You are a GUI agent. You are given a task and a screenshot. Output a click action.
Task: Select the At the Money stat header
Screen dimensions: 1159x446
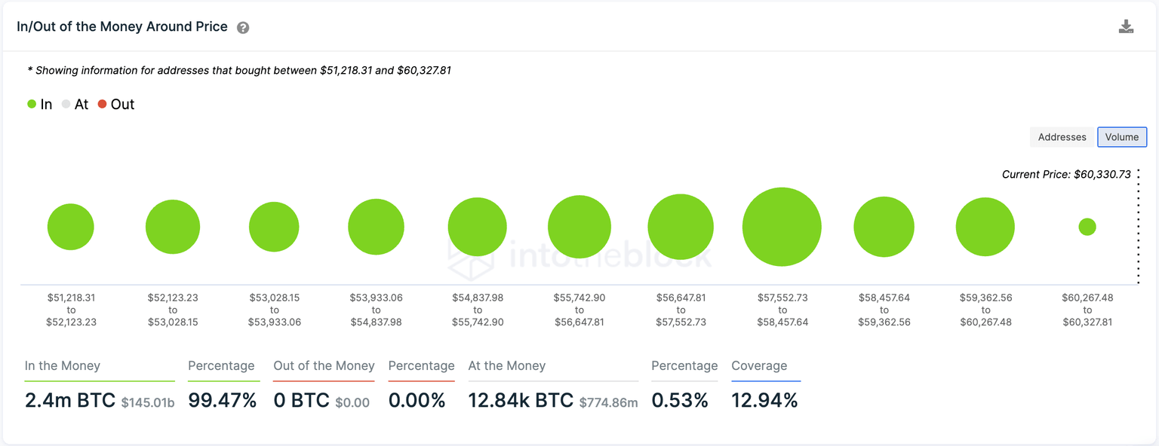tap(507, 365)
